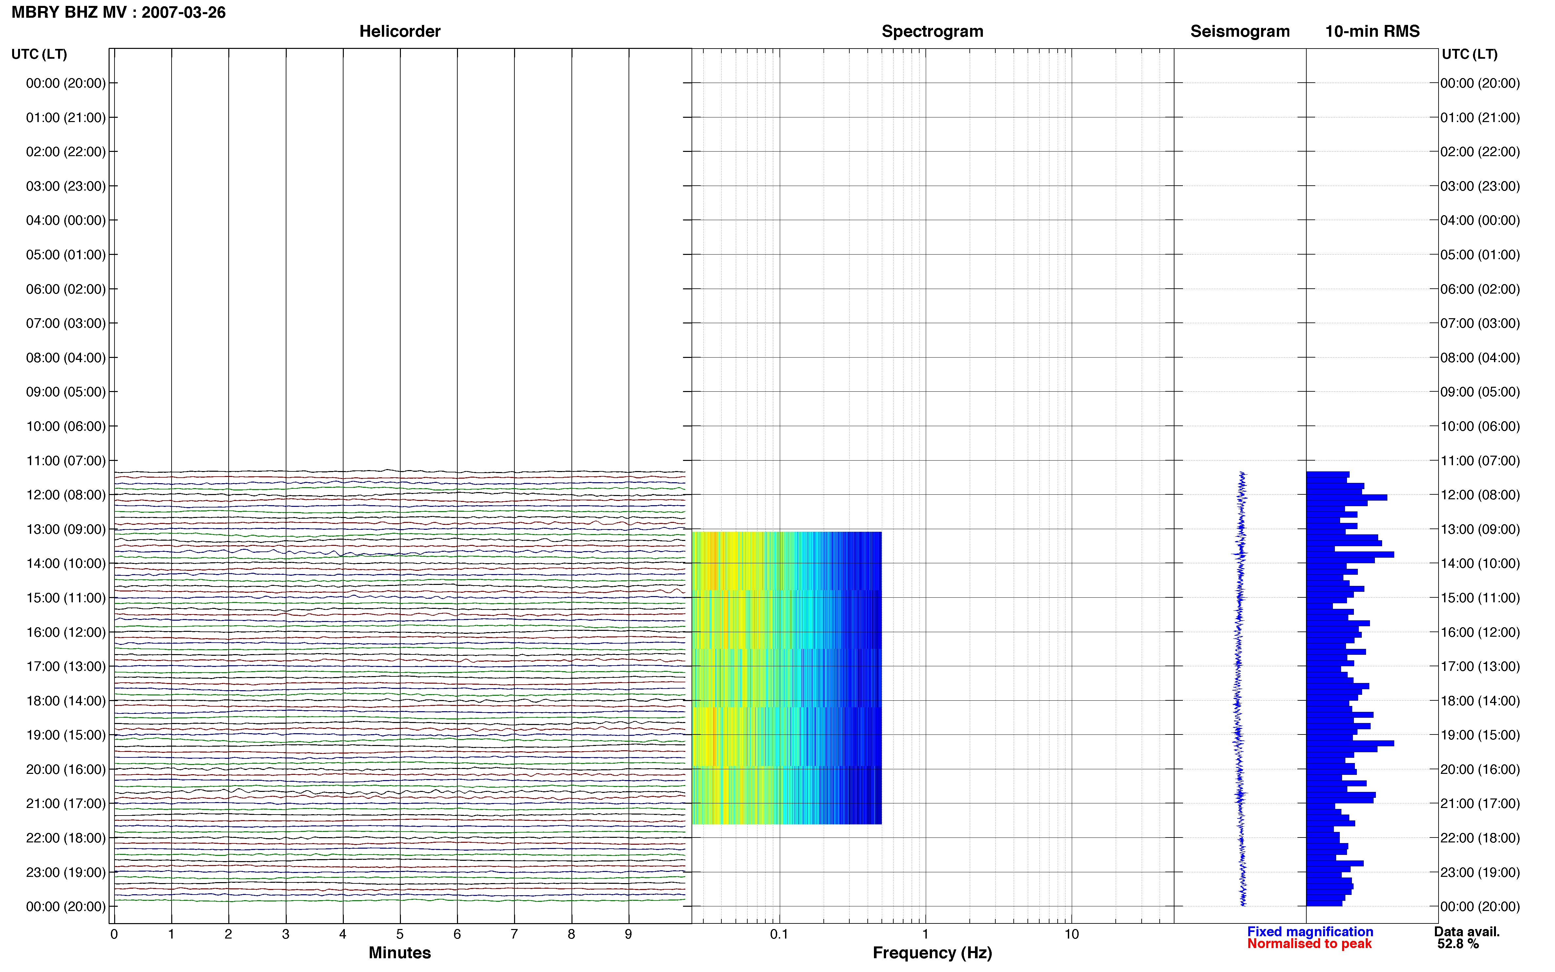Click left-axis time label '08:00 (04:00)'
Screen dimensions: 1555x972
66,358
